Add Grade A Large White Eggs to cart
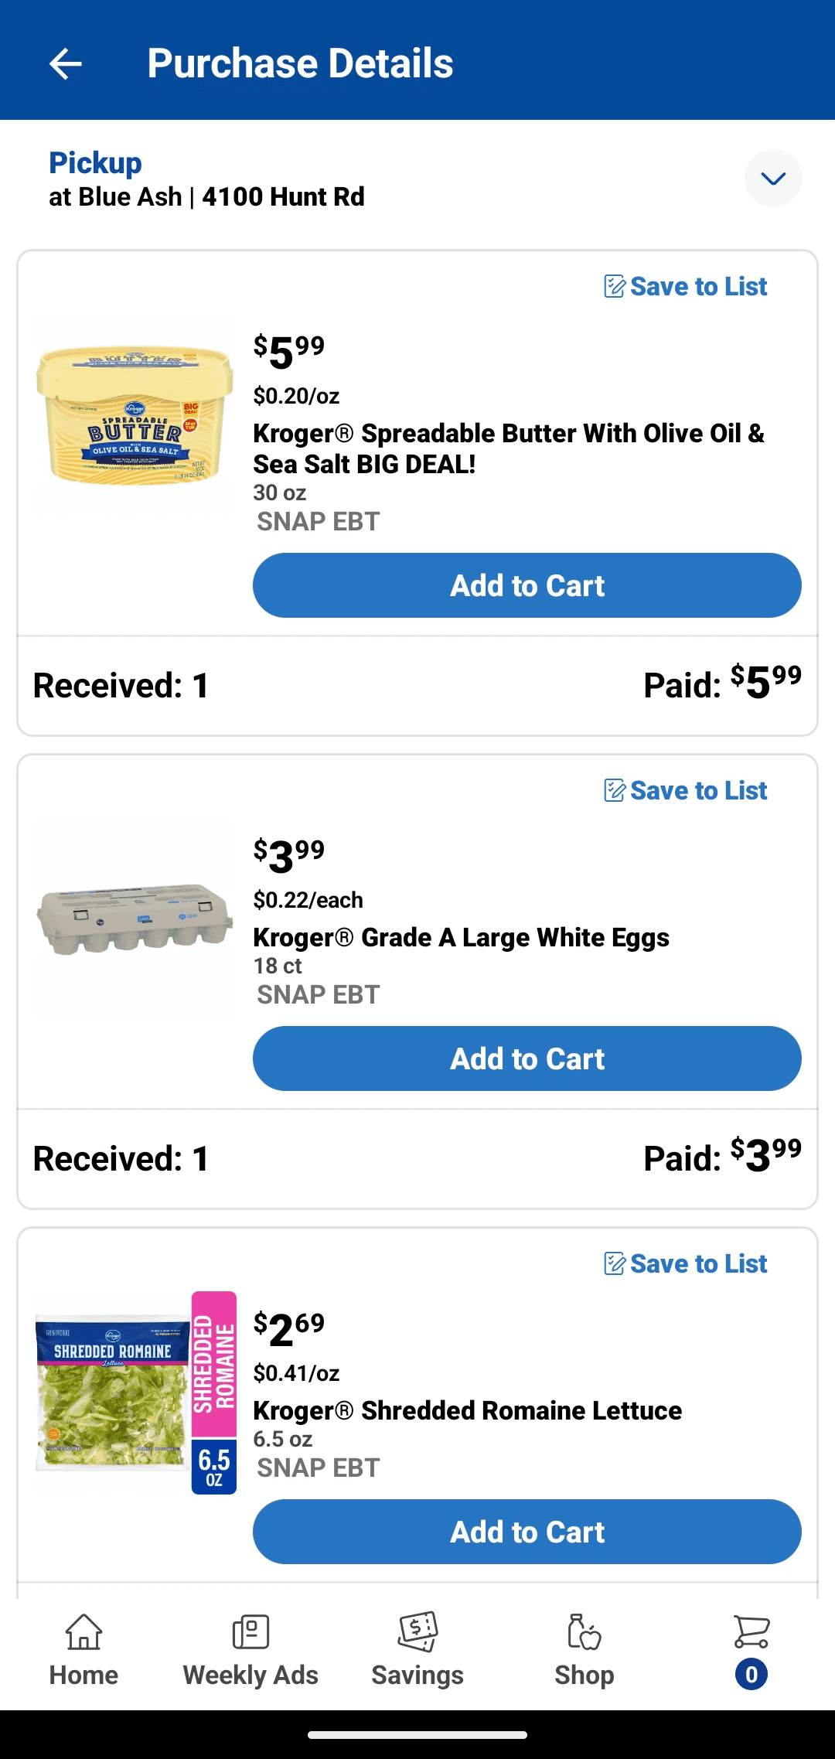This screenshot has height=1759, width=835. 527,1058
